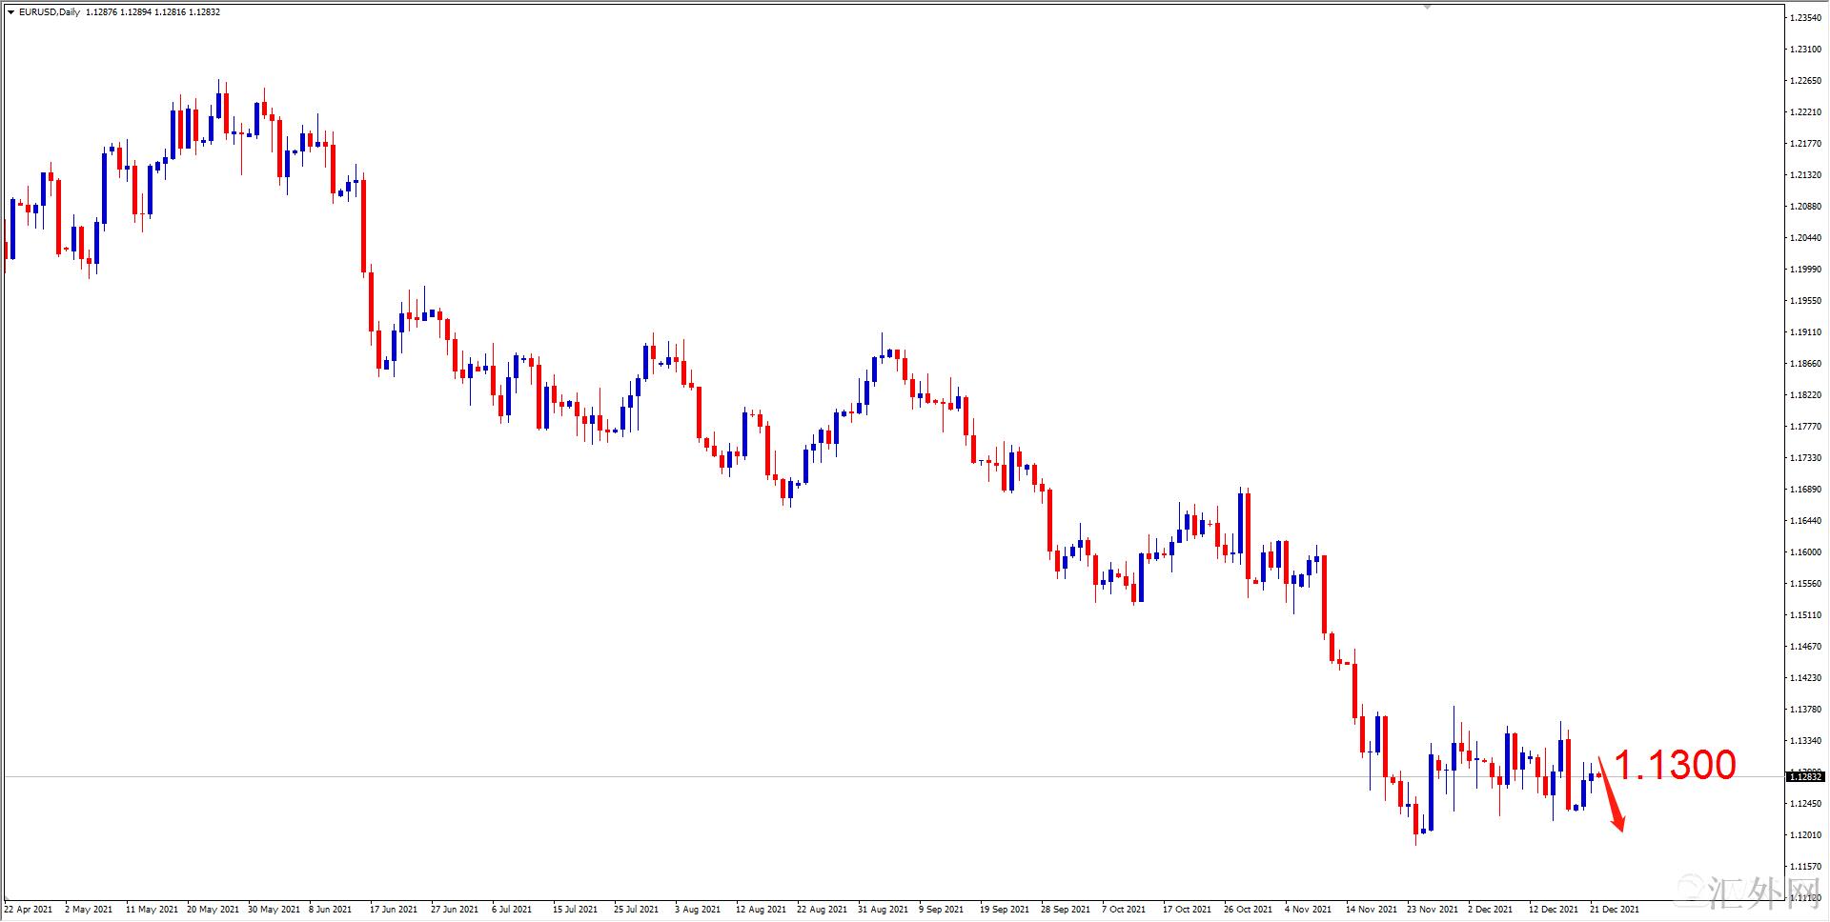This screenshot has width=1830, height=922.
Task: Click price scale label 1.21320
Action: (1805, 175)
